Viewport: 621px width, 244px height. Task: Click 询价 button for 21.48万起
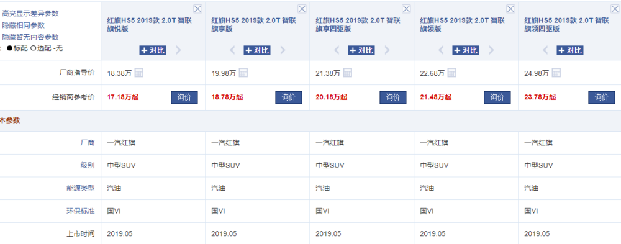(497, 97)
